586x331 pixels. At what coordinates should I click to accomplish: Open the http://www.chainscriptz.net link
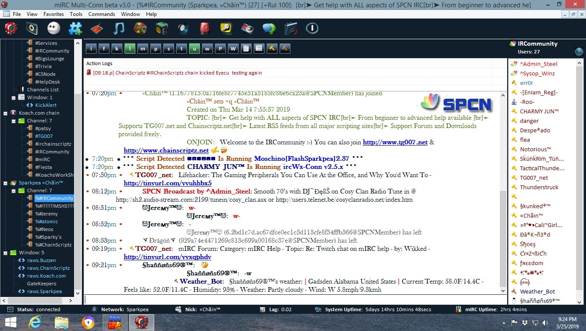(166, 150)
